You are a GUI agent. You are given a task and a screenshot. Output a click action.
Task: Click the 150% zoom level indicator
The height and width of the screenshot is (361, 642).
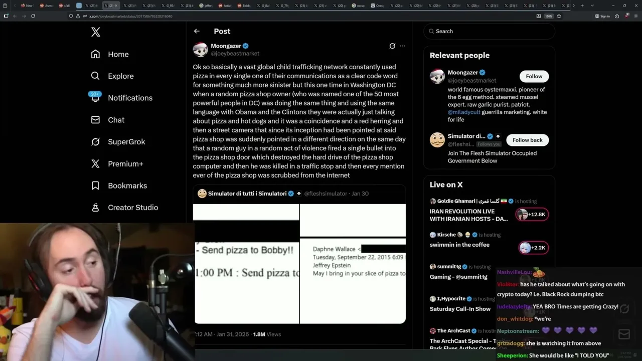point(549,16)
